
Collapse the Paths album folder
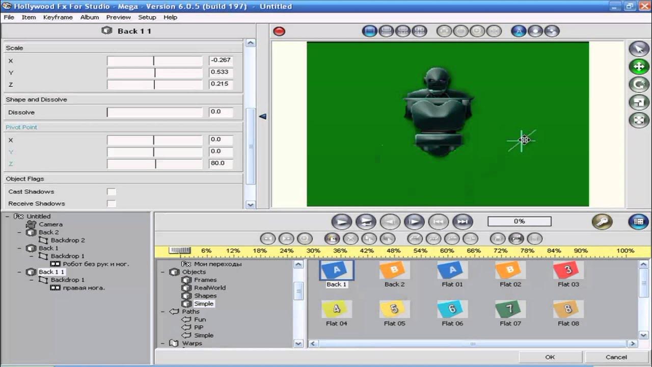tap(163, 311)
